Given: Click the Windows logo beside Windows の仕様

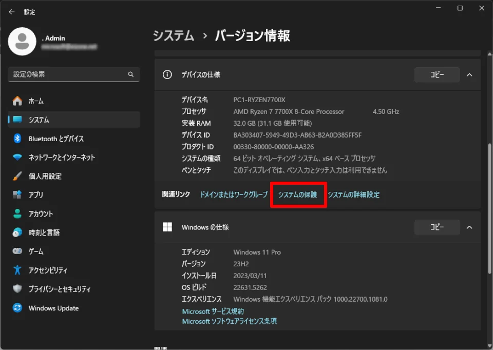Looking at the screenshot, I should point(167,227).
